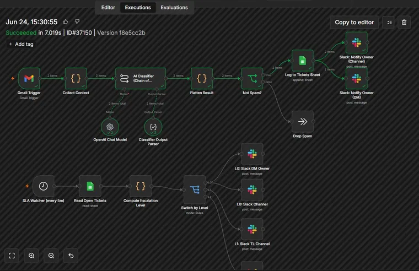Viewport: 419px width, 271px height.
Task: Fit the workflow to view
Action: pyautogui.click(x=12, y=256)
